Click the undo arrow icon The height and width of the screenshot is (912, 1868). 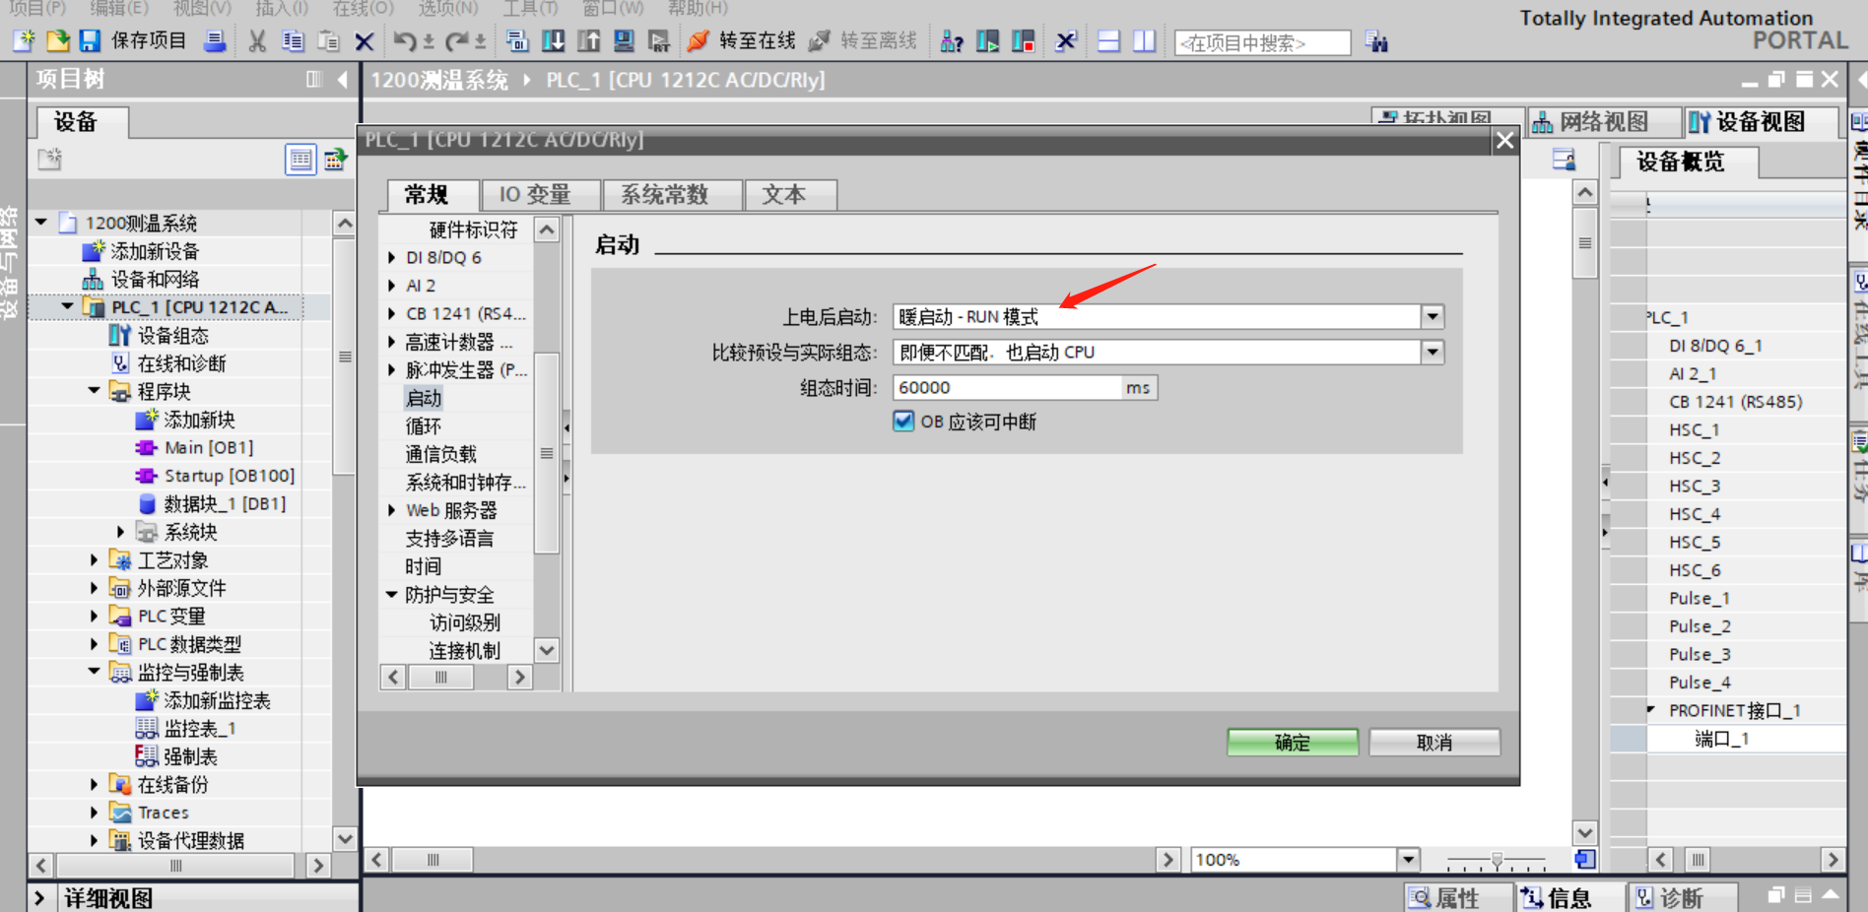coord(404,40)
